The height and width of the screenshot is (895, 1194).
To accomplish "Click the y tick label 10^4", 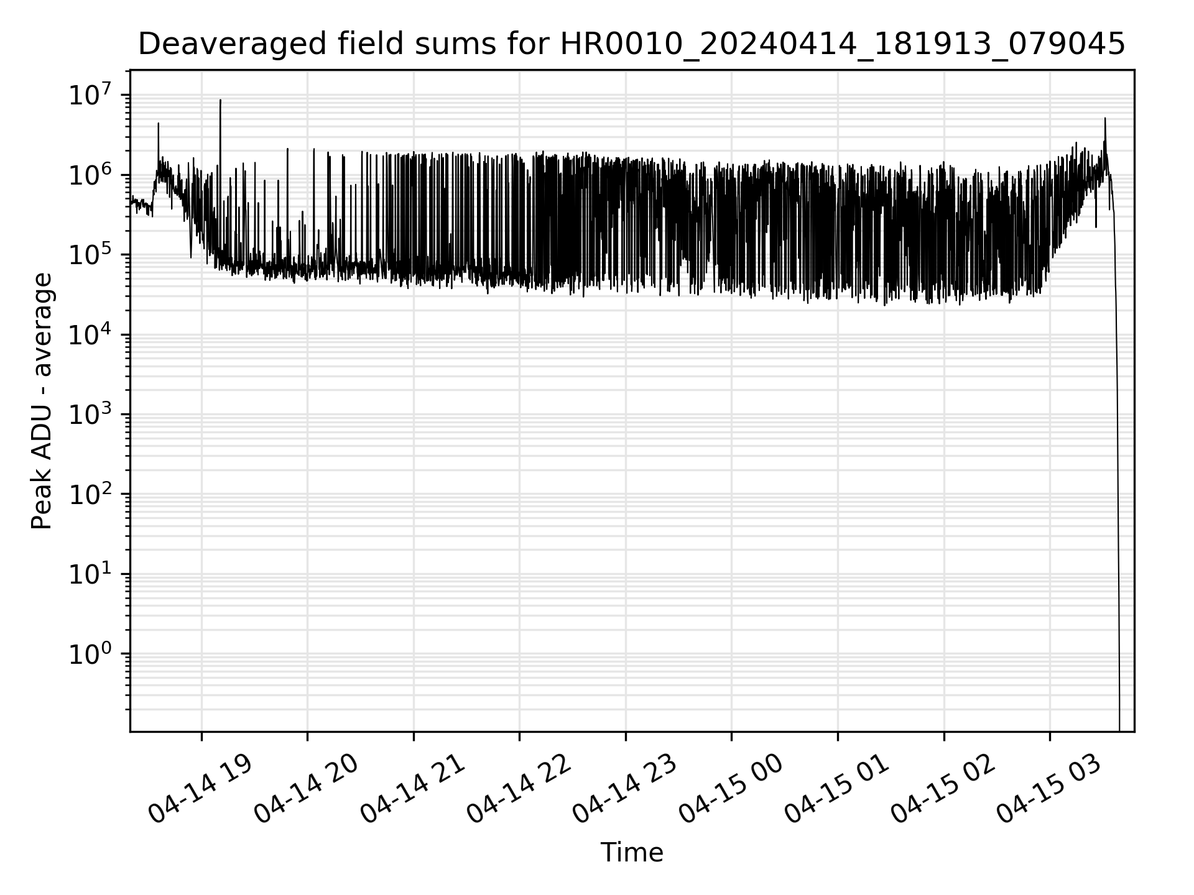I will point(91,334).
